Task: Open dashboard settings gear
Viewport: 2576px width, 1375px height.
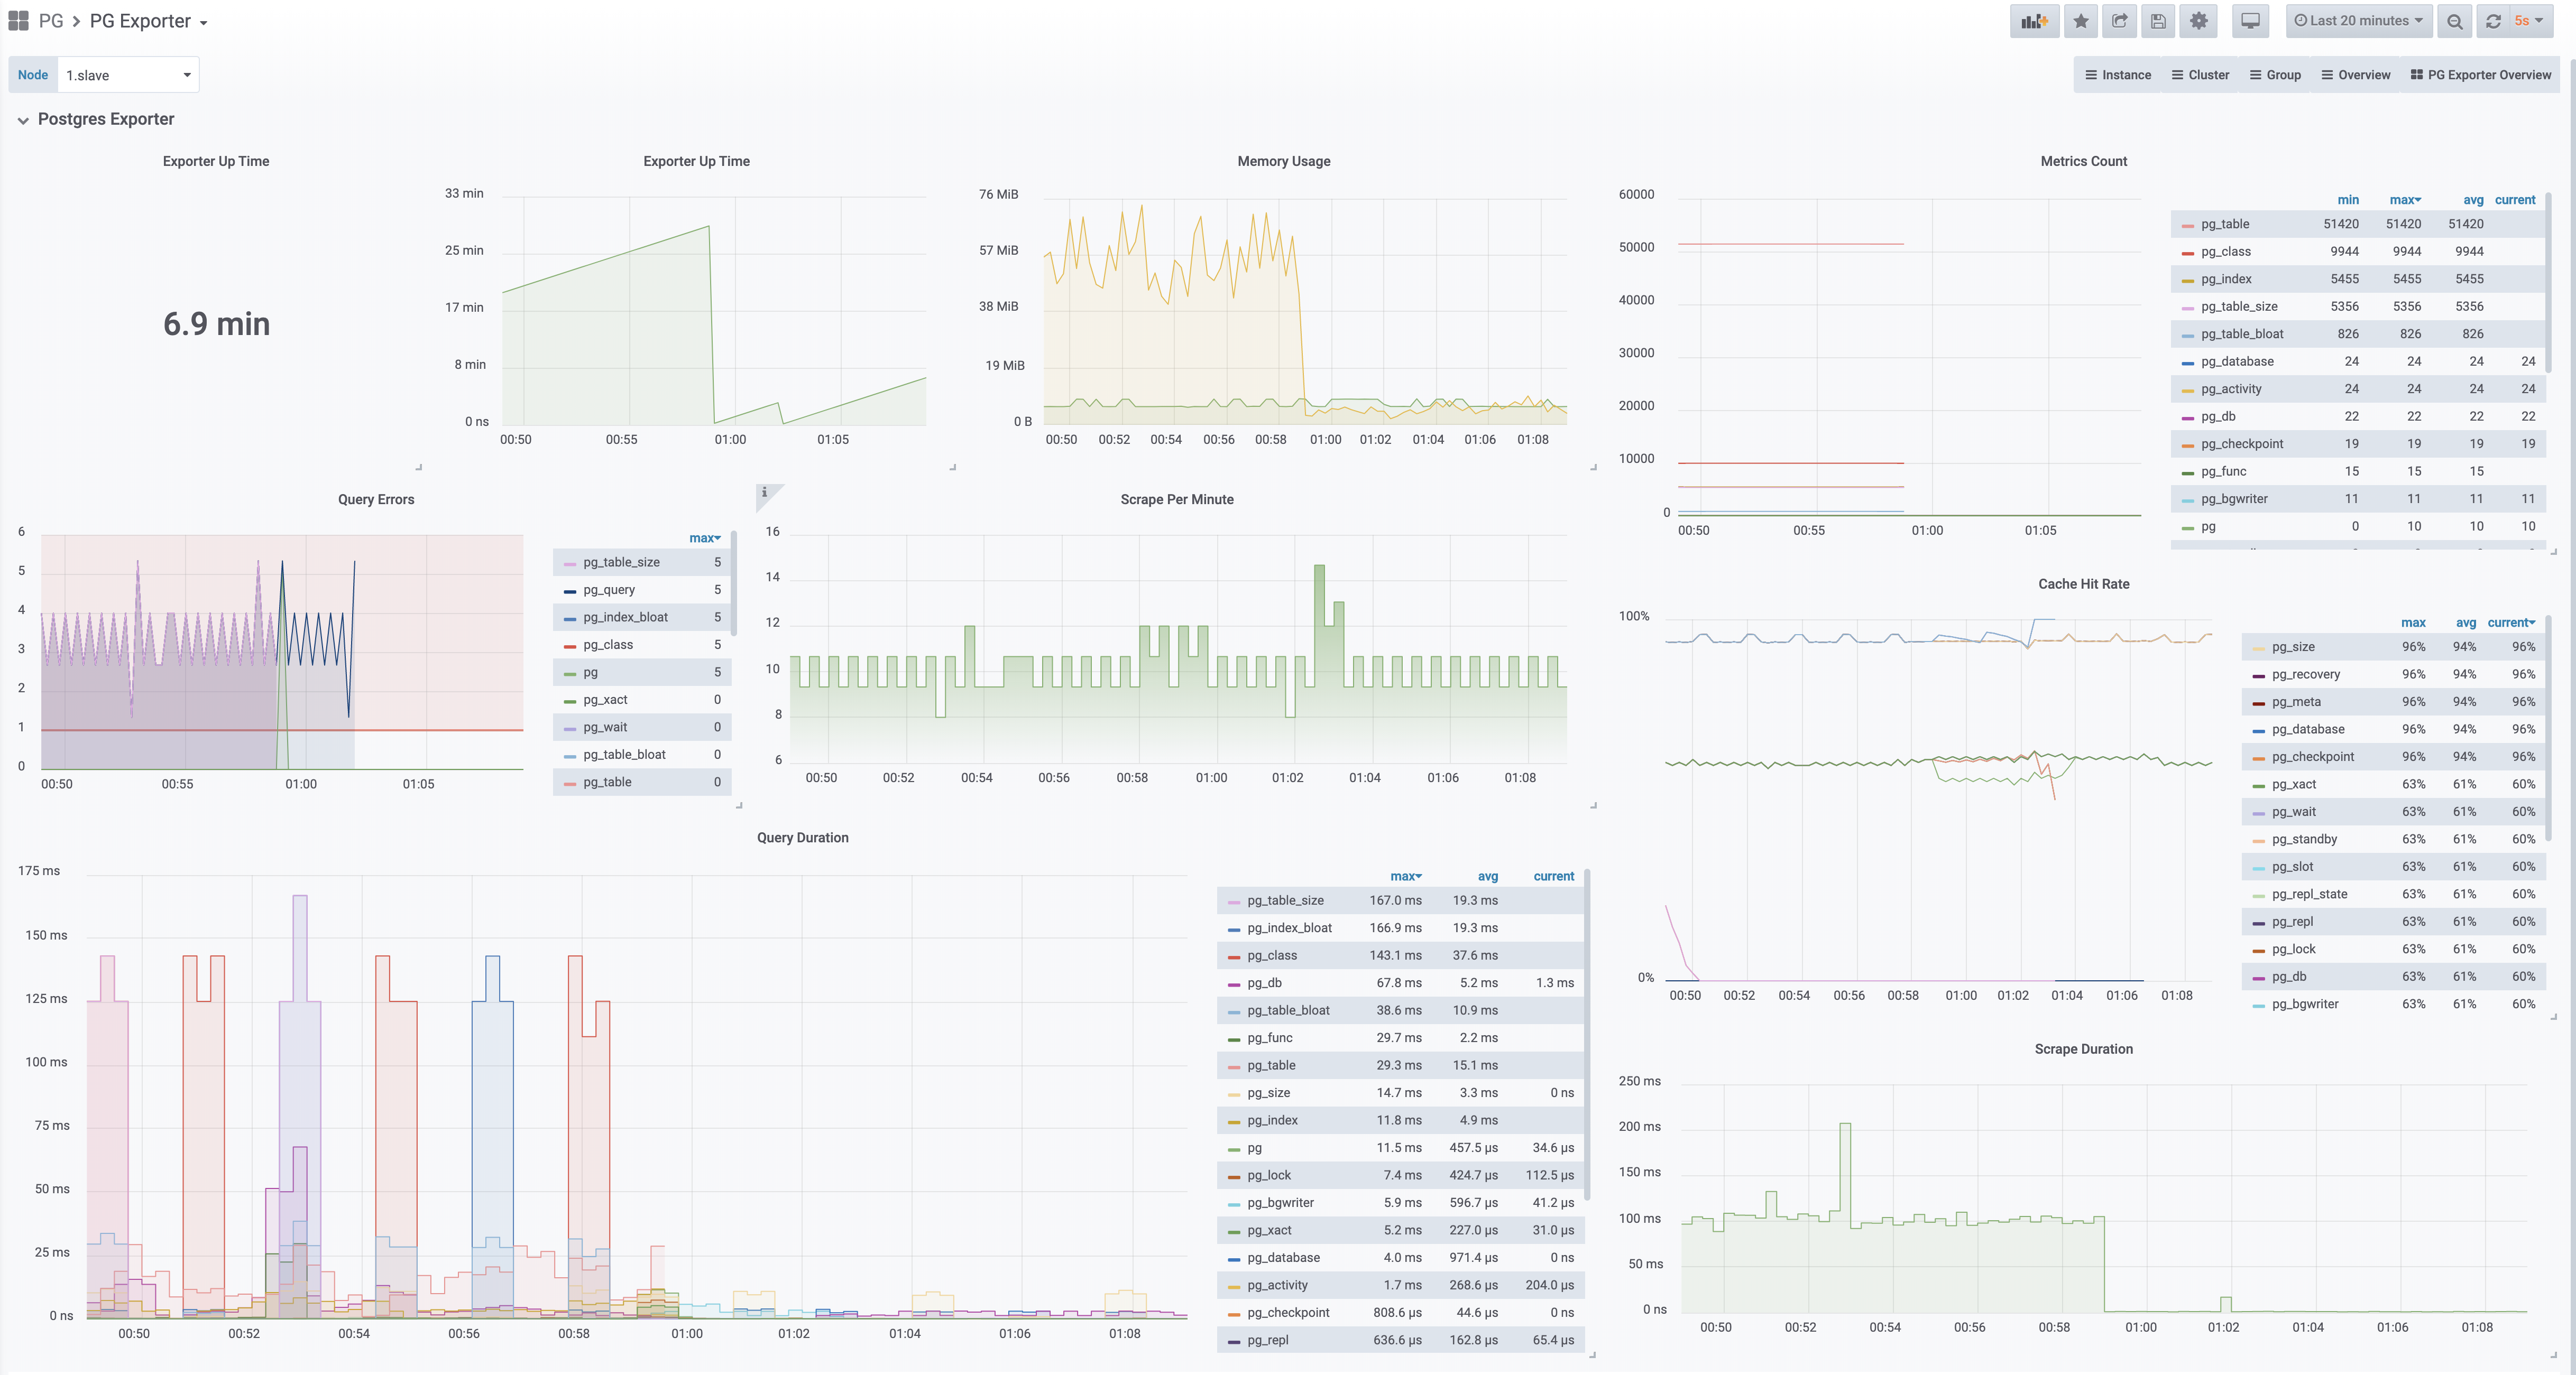Action: point(2198,21)
